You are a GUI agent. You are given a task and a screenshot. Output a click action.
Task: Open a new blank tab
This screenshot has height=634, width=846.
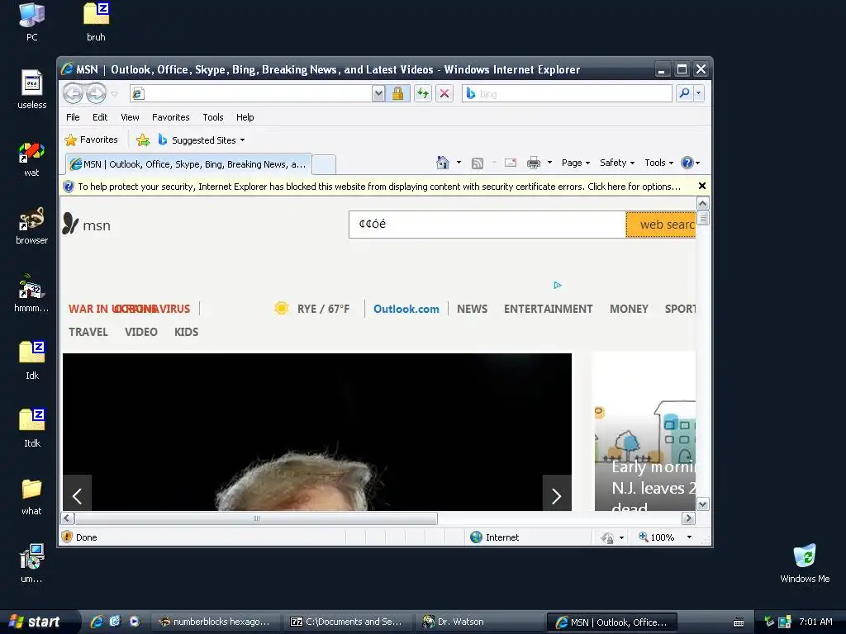pyautogui.click(x=324, y=164)
